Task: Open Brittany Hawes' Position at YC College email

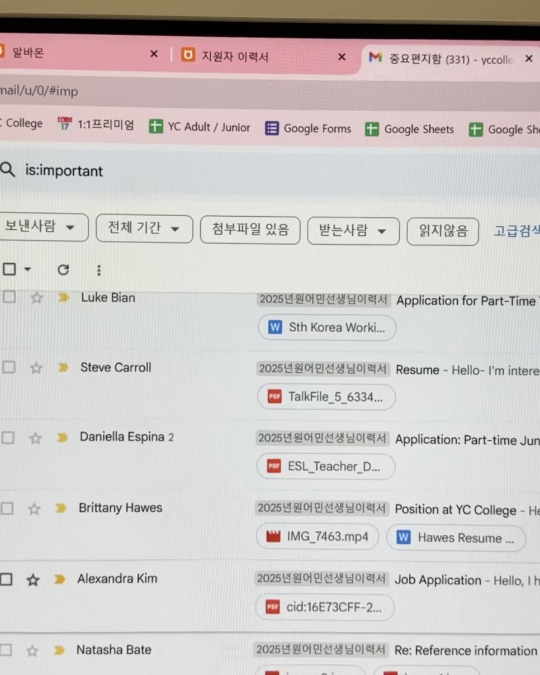Action: (467, 510)
